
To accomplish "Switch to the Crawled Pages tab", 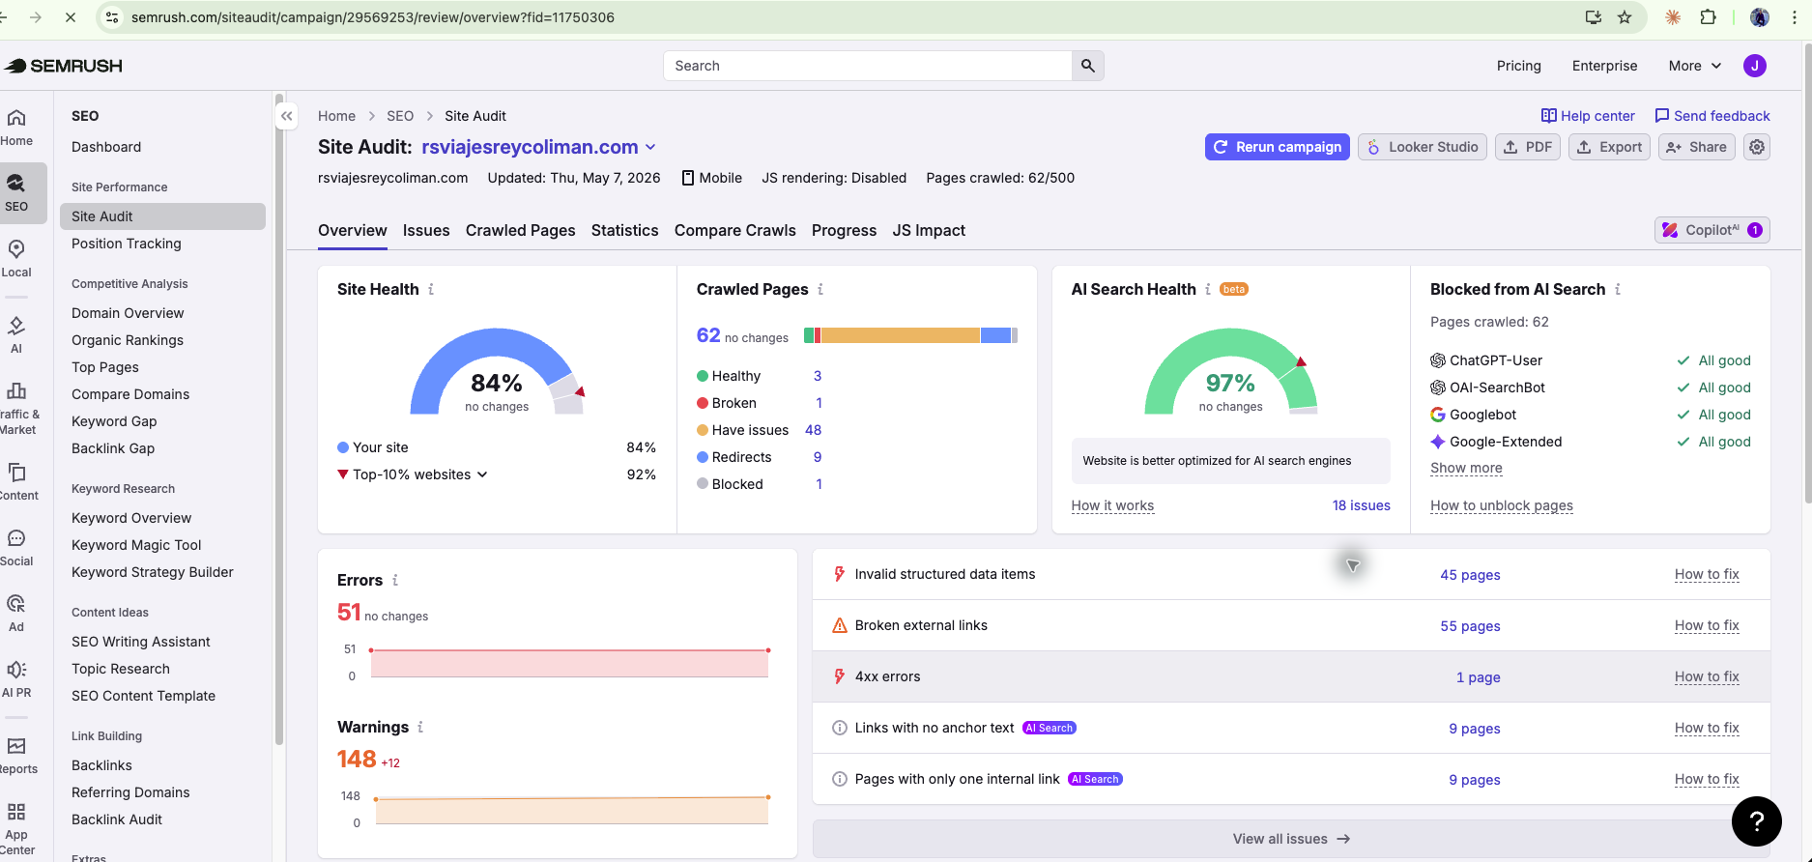I will [x=521, y=230].
